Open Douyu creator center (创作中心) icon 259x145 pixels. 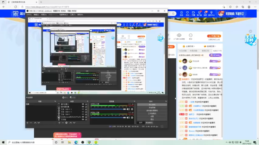(x=211, y=14)
